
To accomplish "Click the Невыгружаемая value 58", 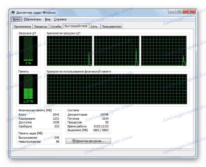I will pos(58,142).
